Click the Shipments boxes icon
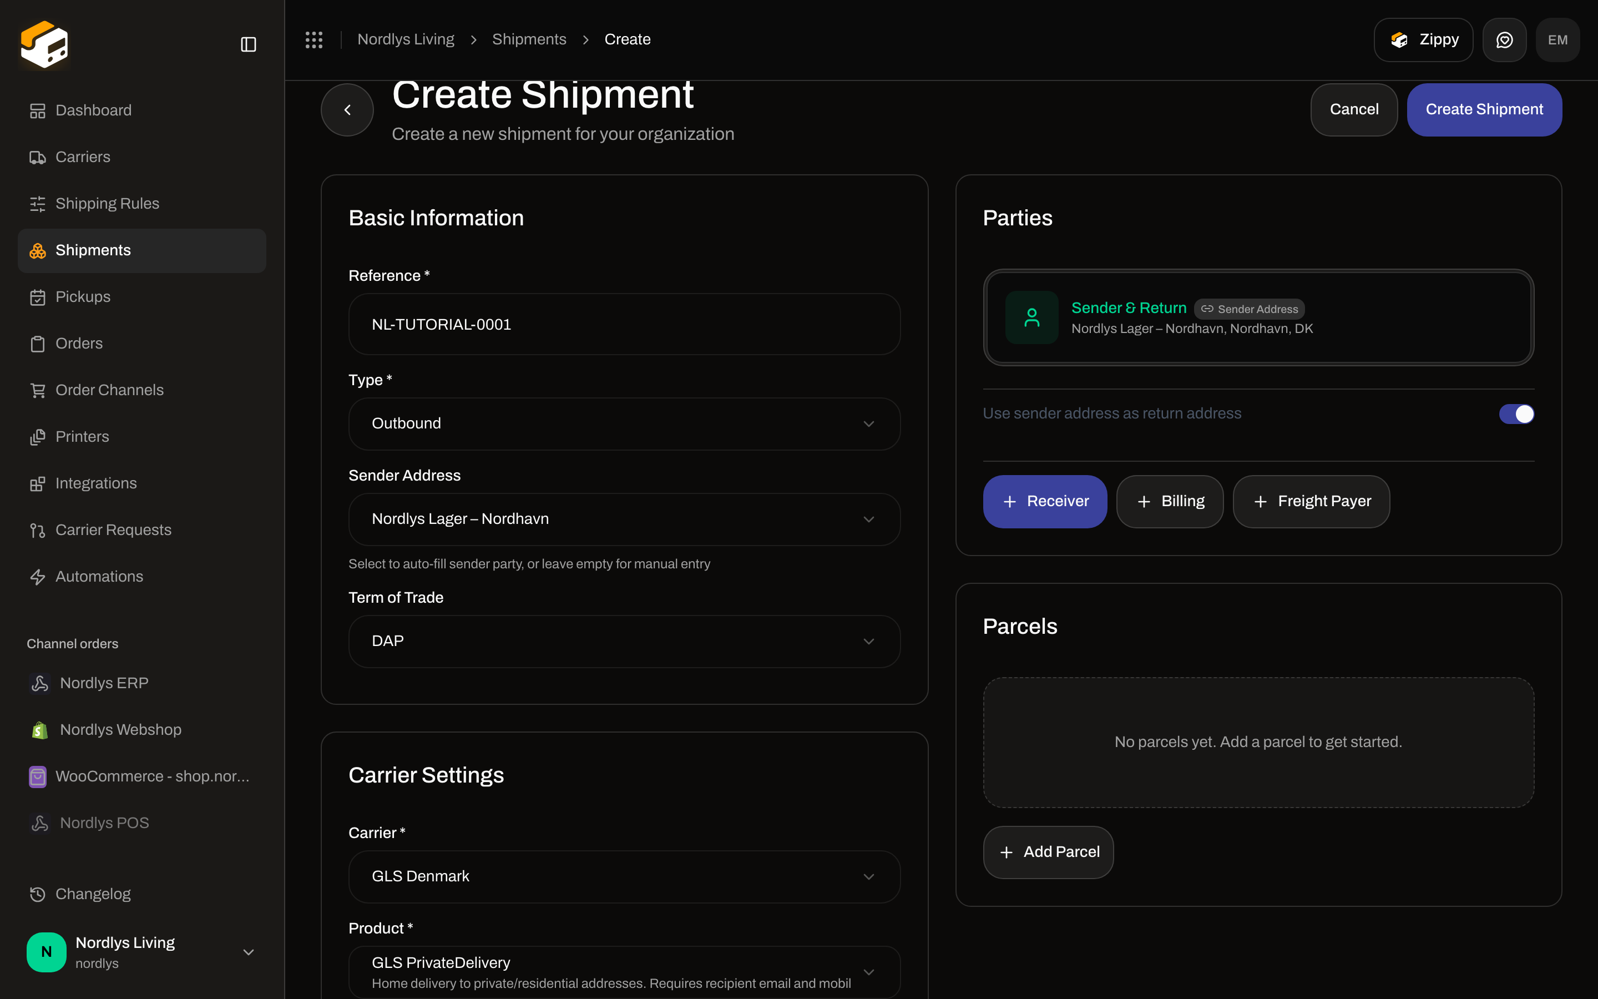 [38, 250]
